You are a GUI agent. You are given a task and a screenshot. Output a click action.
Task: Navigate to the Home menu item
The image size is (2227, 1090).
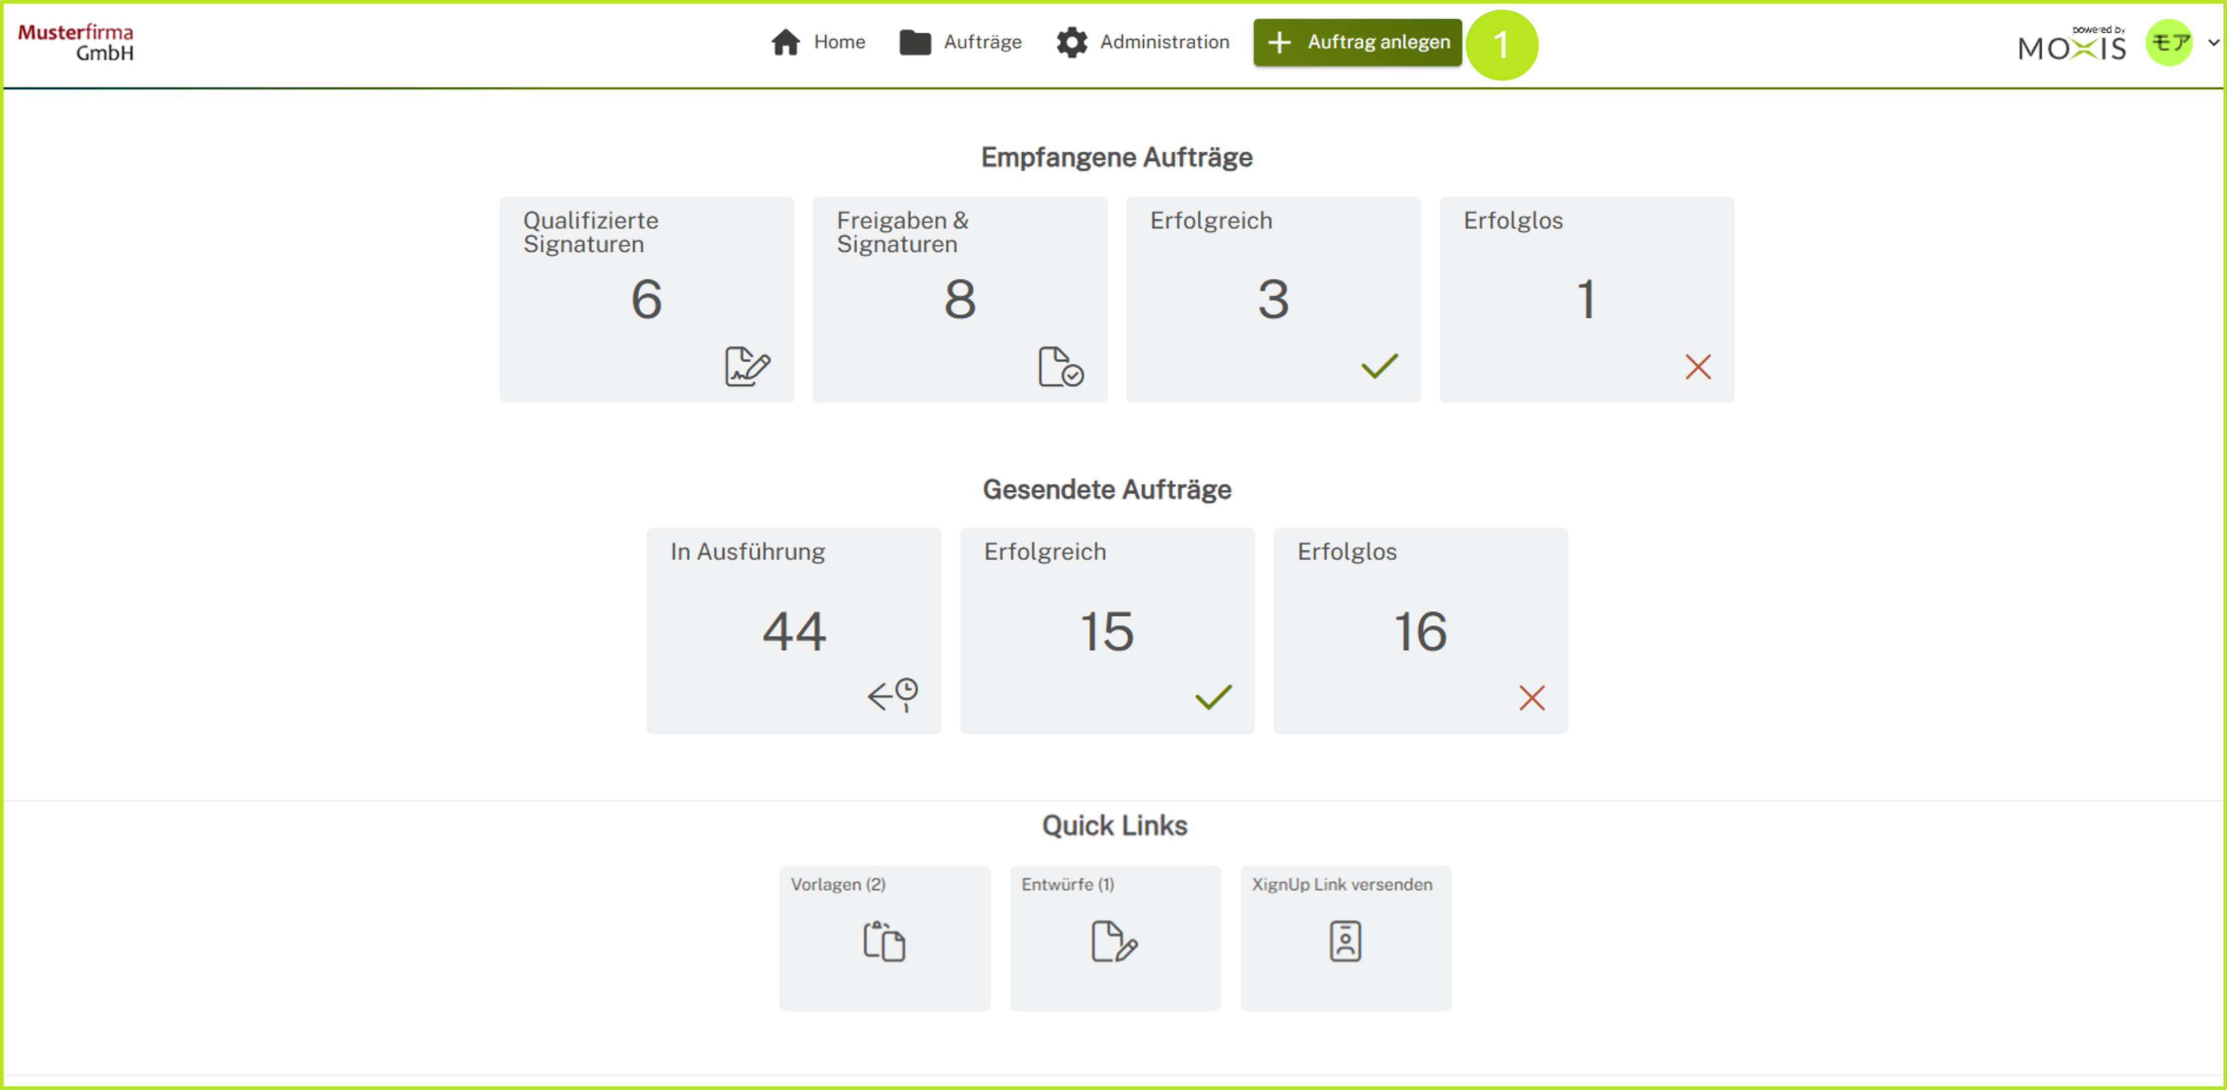click(840, 41)
